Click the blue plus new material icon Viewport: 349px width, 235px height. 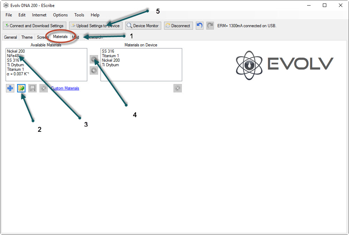click(10, 88)
